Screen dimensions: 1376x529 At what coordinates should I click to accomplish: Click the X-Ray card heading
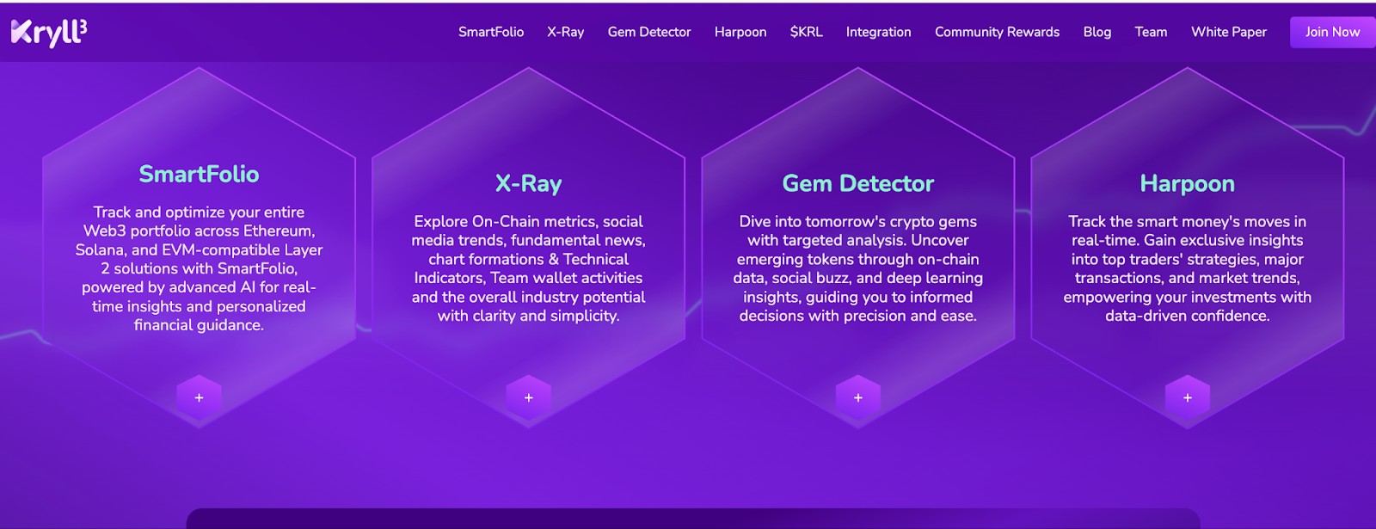(x=529, y=183)
